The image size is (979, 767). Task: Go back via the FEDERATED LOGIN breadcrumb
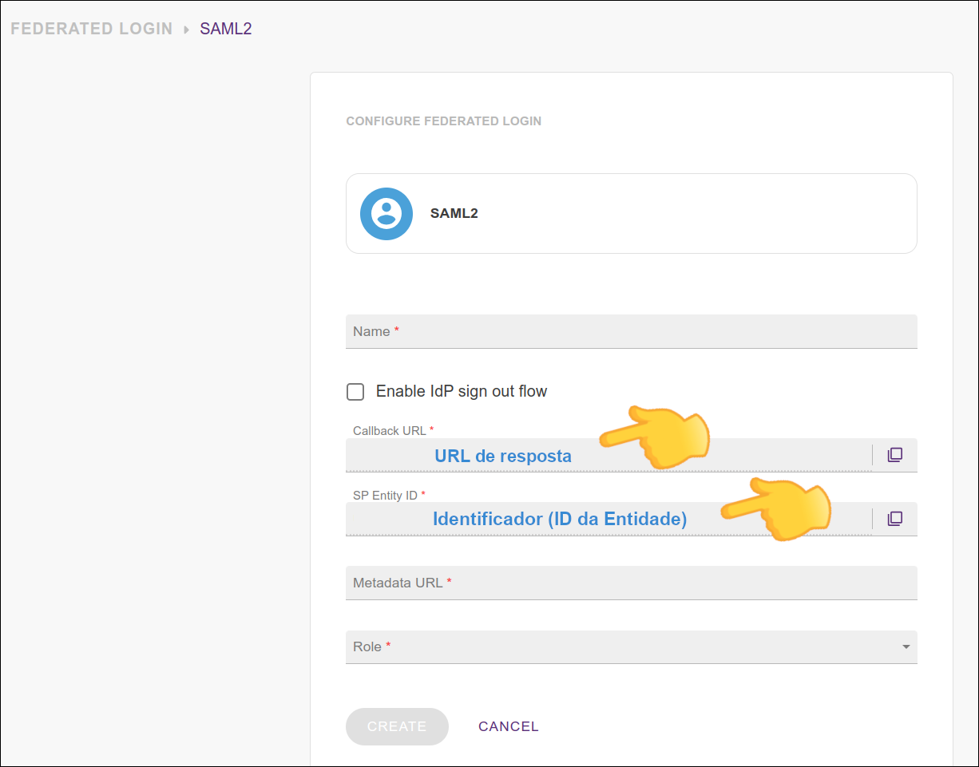pos(91,28)
